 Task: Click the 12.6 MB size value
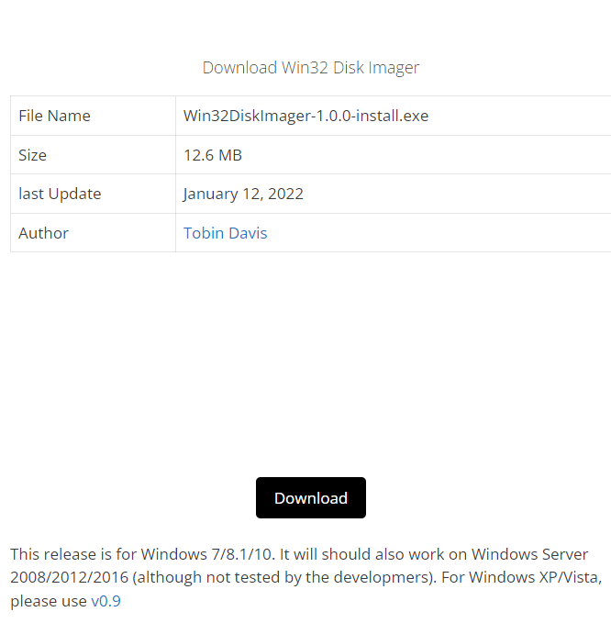[212, 155]
